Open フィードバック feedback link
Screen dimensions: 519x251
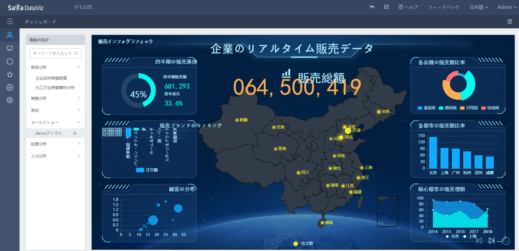[443, 7]
